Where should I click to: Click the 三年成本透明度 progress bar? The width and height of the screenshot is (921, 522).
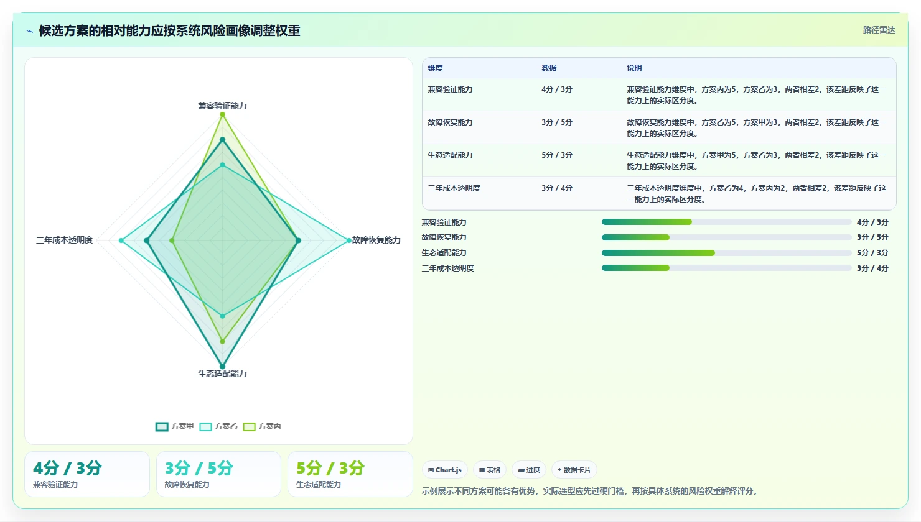(x=726, y=268)
